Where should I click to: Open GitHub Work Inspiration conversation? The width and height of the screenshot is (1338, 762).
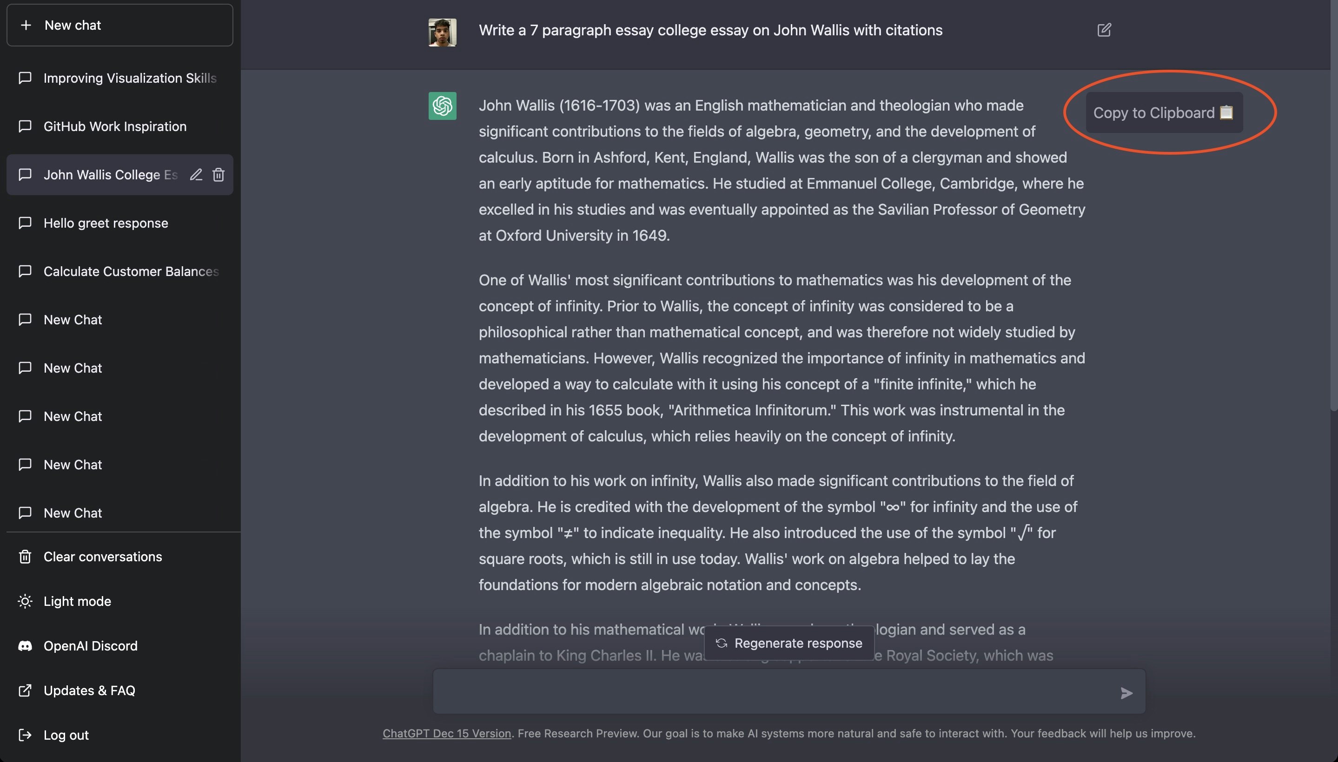click(x=120, y=126)
